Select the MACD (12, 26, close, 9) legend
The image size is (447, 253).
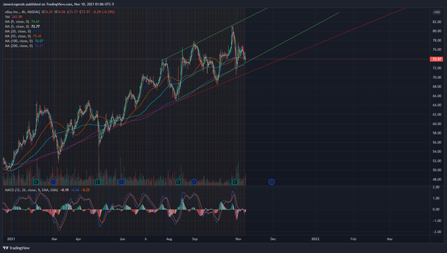pyautogui.click(x=31, y=190)
